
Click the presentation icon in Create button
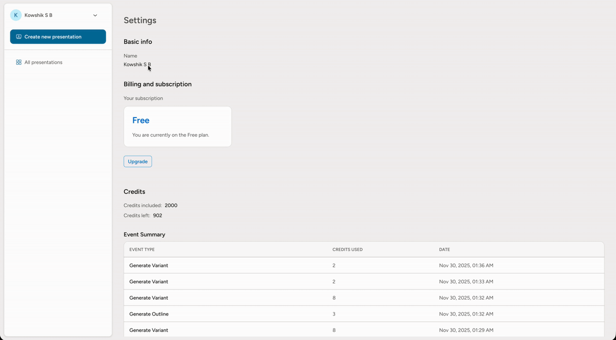pyautogui.click(x=19, y=36)
